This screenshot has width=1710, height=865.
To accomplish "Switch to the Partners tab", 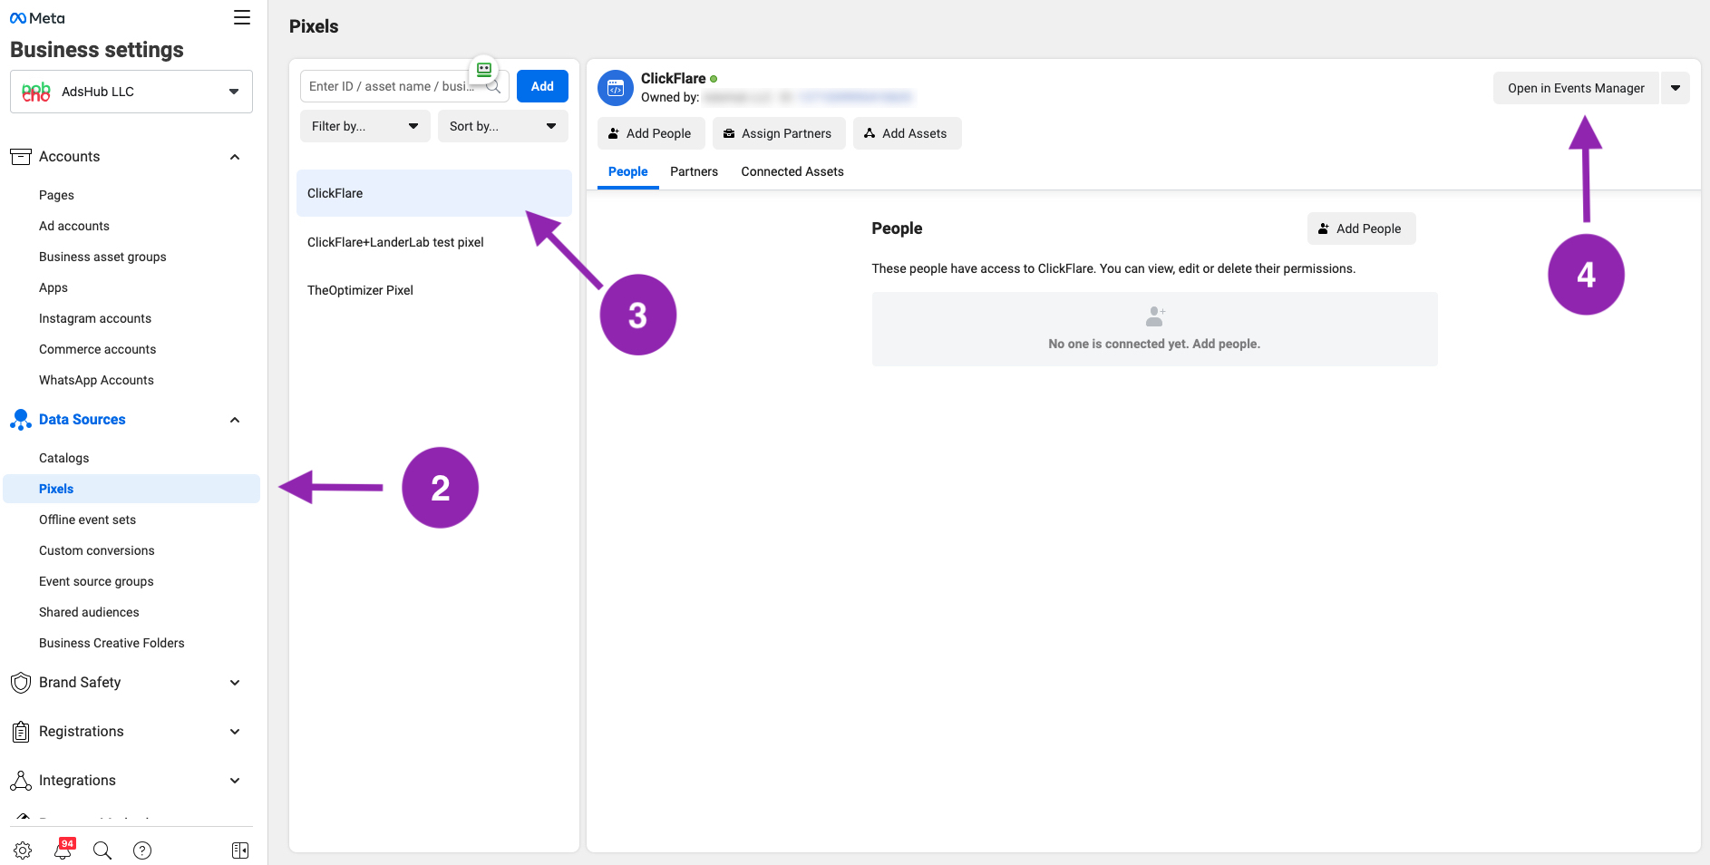I will point(695,171).
